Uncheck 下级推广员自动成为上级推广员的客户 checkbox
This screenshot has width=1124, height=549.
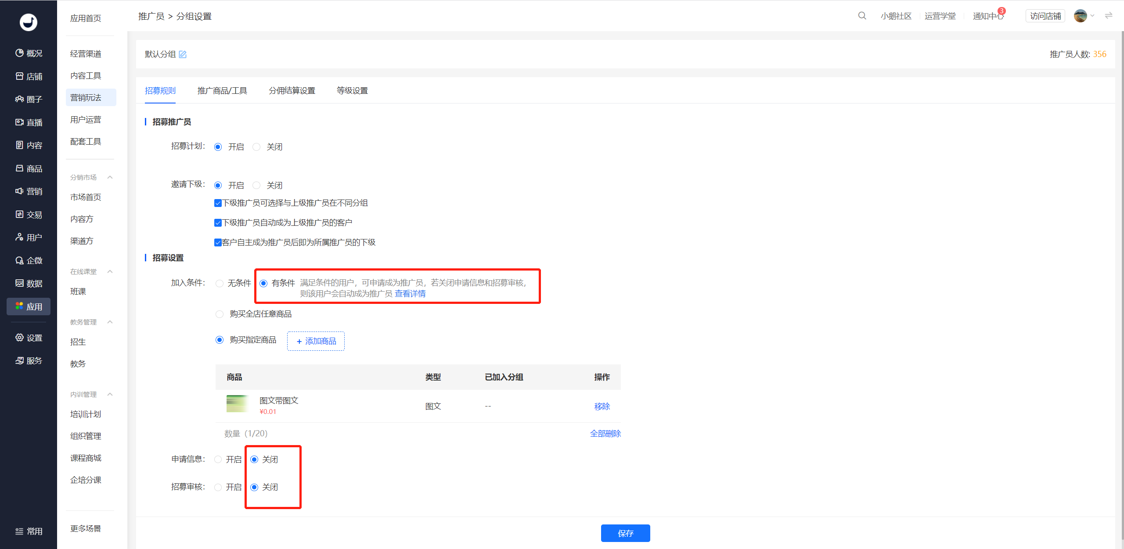tap(218, 223)
